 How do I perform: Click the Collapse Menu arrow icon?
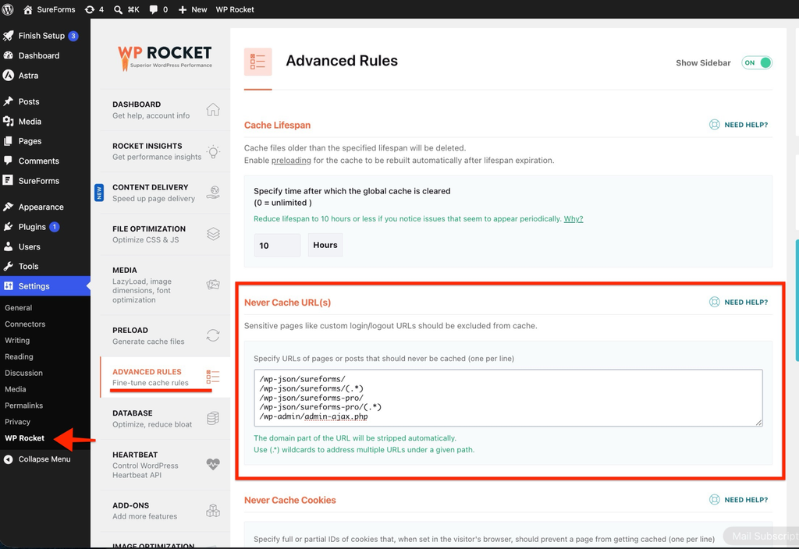click(8, 459)
